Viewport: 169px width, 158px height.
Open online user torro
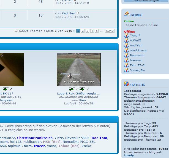[28, 146]
